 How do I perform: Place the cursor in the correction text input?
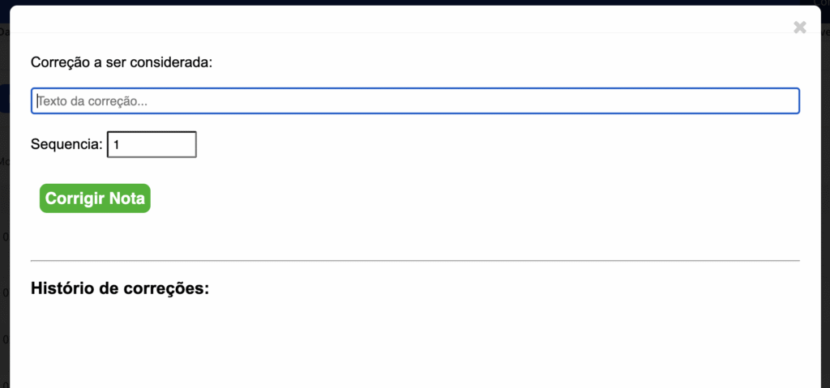[x=324, y=101]
